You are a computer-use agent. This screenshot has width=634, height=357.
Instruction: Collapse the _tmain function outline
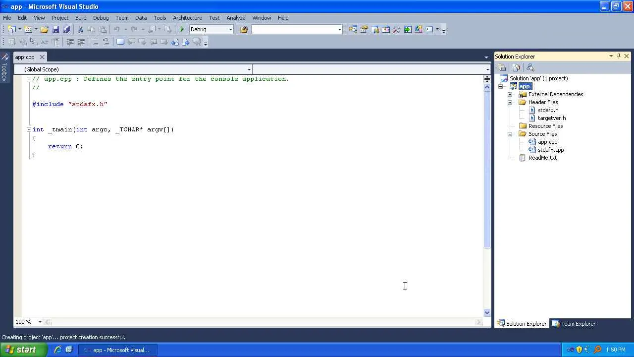[x=29, y=129]
